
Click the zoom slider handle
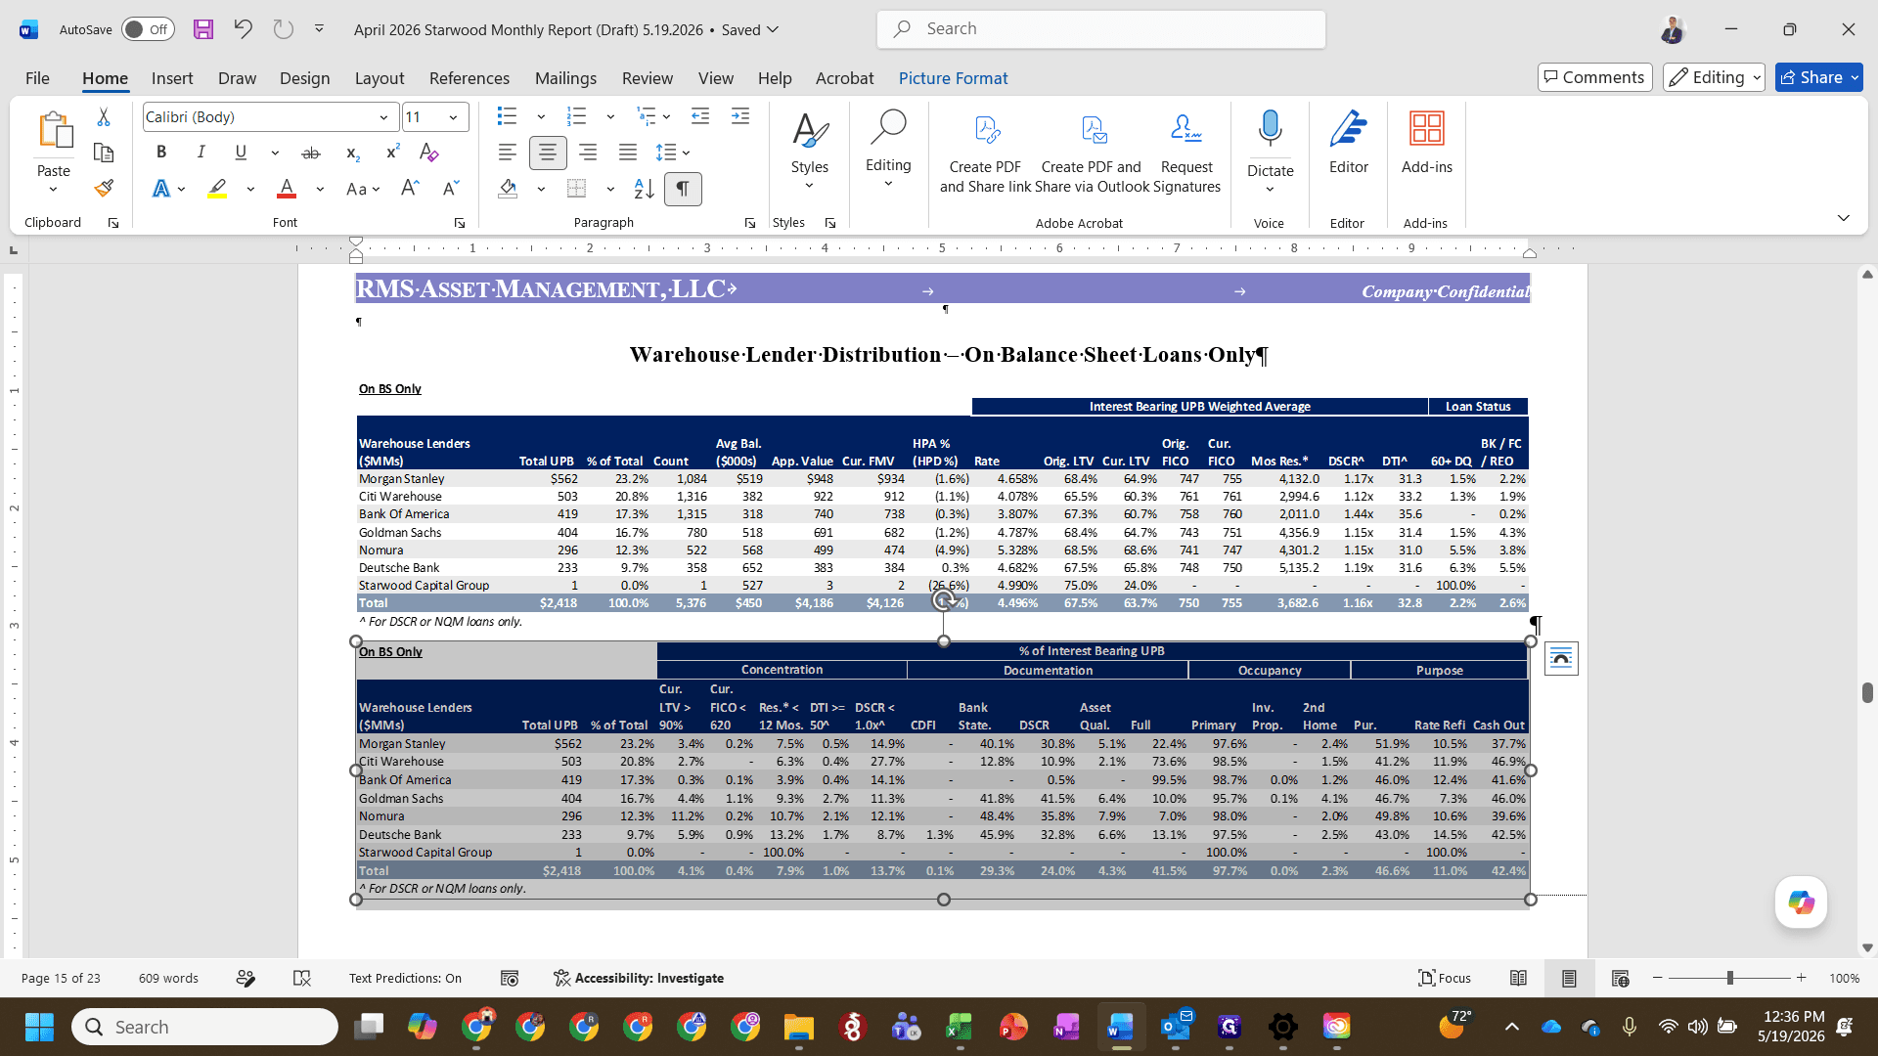coord(1730,978)
